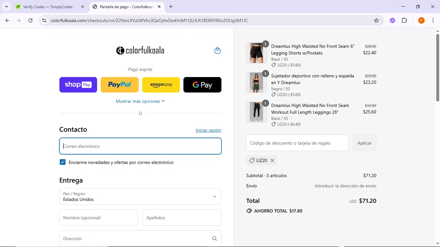Click the Legging Shorts product thumbnail

pyautogui.click(x=256, y=53)
